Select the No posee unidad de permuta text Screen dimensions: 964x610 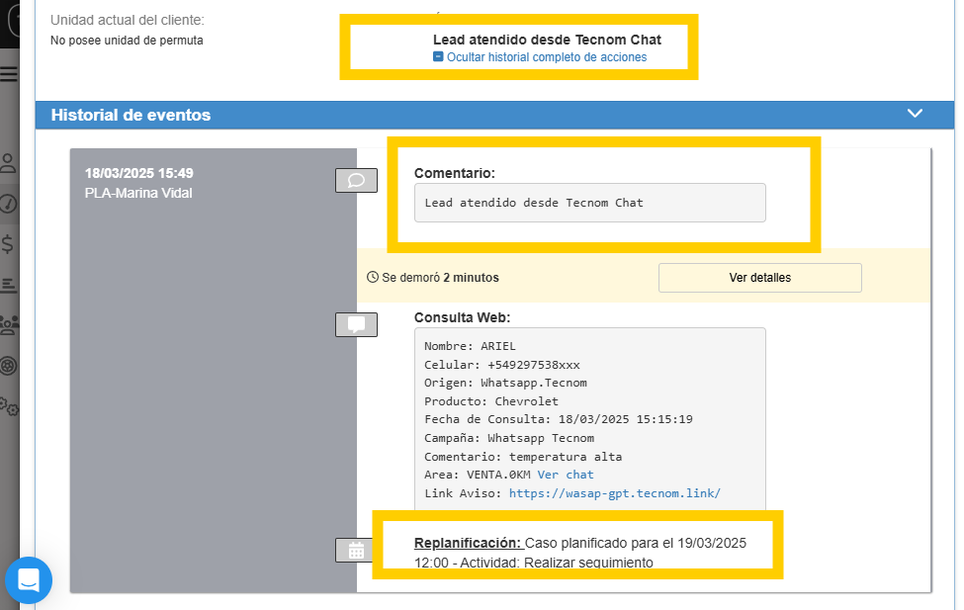coord(127,41)
